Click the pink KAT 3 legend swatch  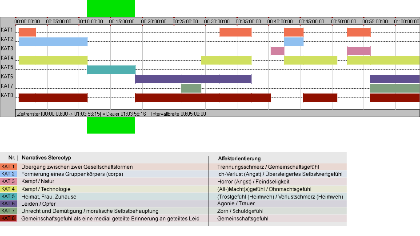8,182
